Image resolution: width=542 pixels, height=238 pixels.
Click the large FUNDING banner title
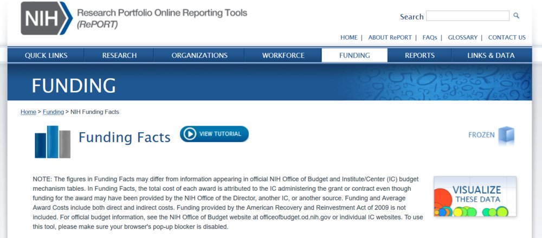point(74,86)
